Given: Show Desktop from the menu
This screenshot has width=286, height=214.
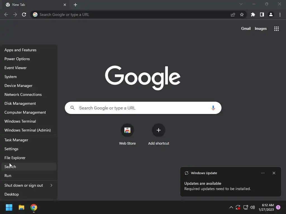Looking at the screenshot, I should point(29,194).
